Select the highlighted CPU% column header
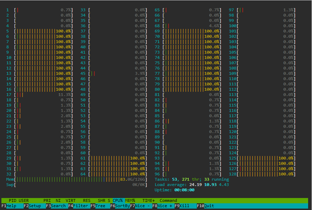This screenshot has width=312, height=210. coord(118,200)
